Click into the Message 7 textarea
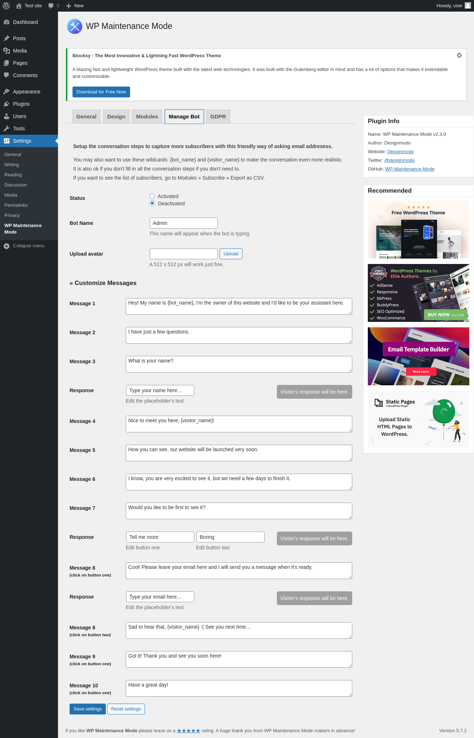This screenshot has height=738, width=474. pyautogui.click(x=239, y=511)
